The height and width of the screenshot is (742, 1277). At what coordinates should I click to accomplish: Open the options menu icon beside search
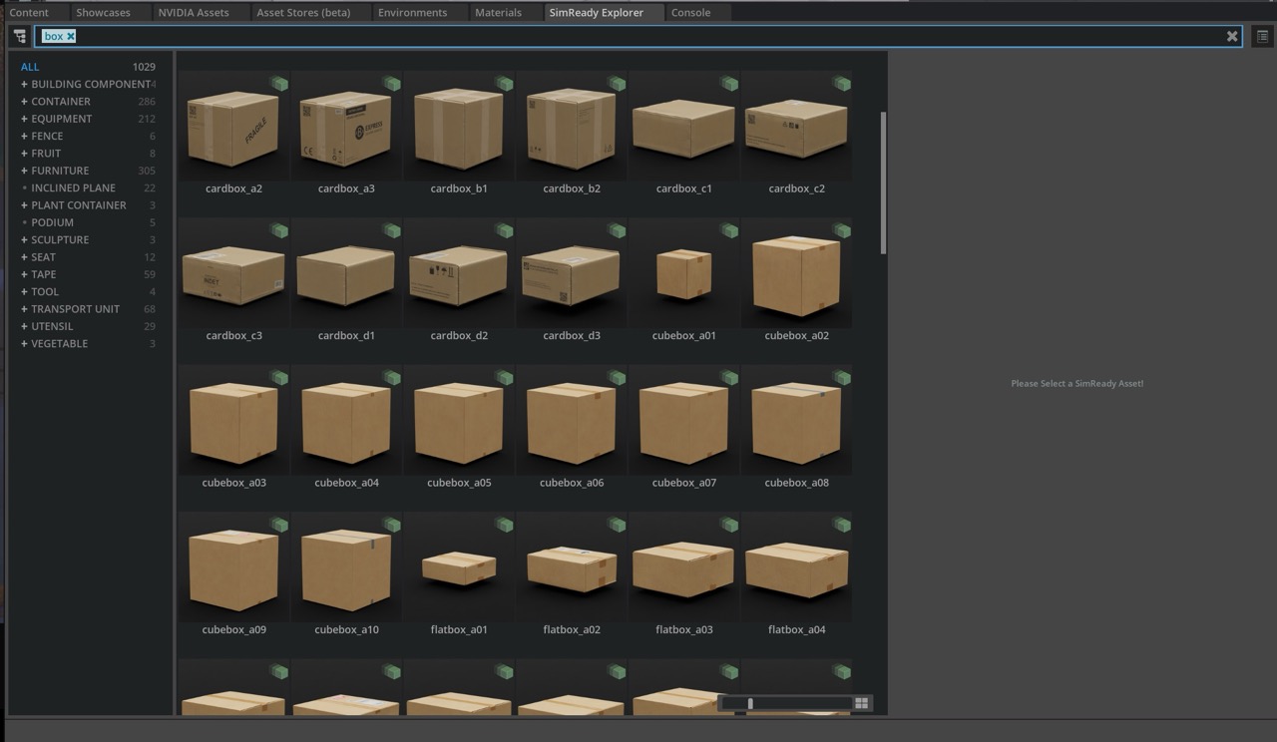point(1262,36)
